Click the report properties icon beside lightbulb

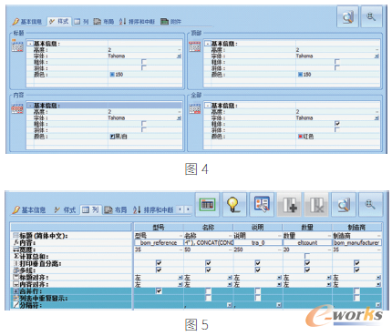(262, 205)
